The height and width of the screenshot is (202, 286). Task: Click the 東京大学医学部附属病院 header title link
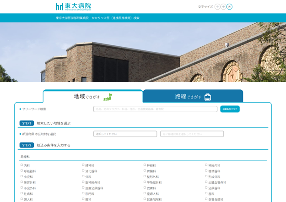72,18
